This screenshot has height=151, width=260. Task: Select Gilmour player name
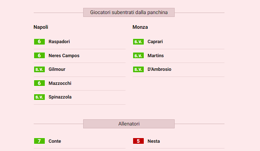click(x=57, y=69)
